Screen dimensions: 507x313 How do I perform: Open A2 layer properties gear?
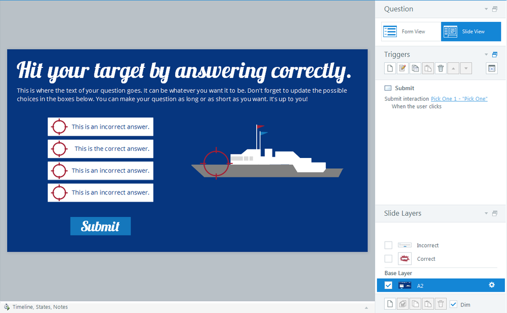(492, 285)
